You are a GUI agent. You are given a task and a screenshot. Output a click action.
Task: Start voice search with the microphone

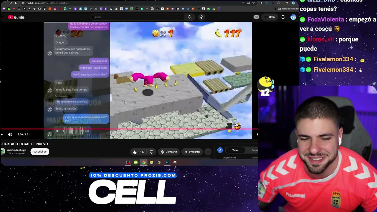(x=201, y=17)
